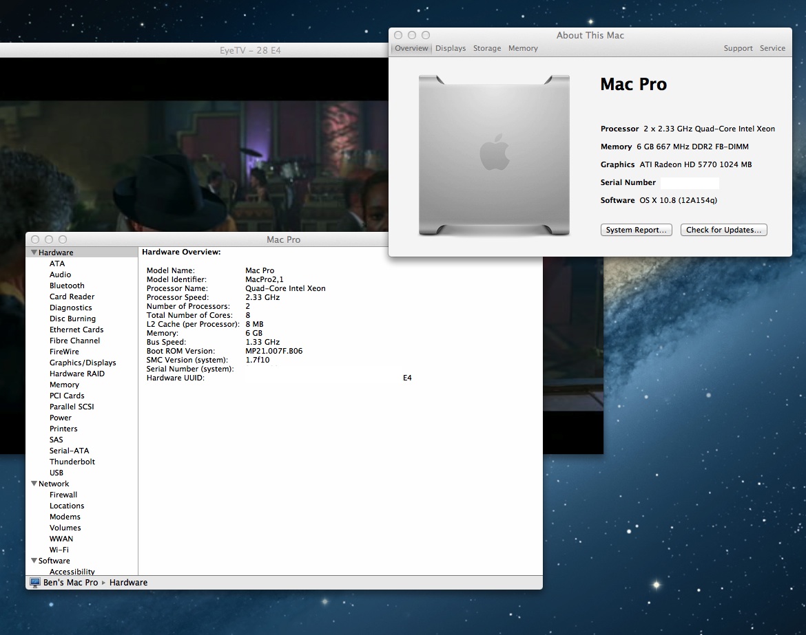This screenshot has width=806, height=635.
Task: Collapse the Software section in sidebar
Action: pyautogui.click(x=34, y=561)
